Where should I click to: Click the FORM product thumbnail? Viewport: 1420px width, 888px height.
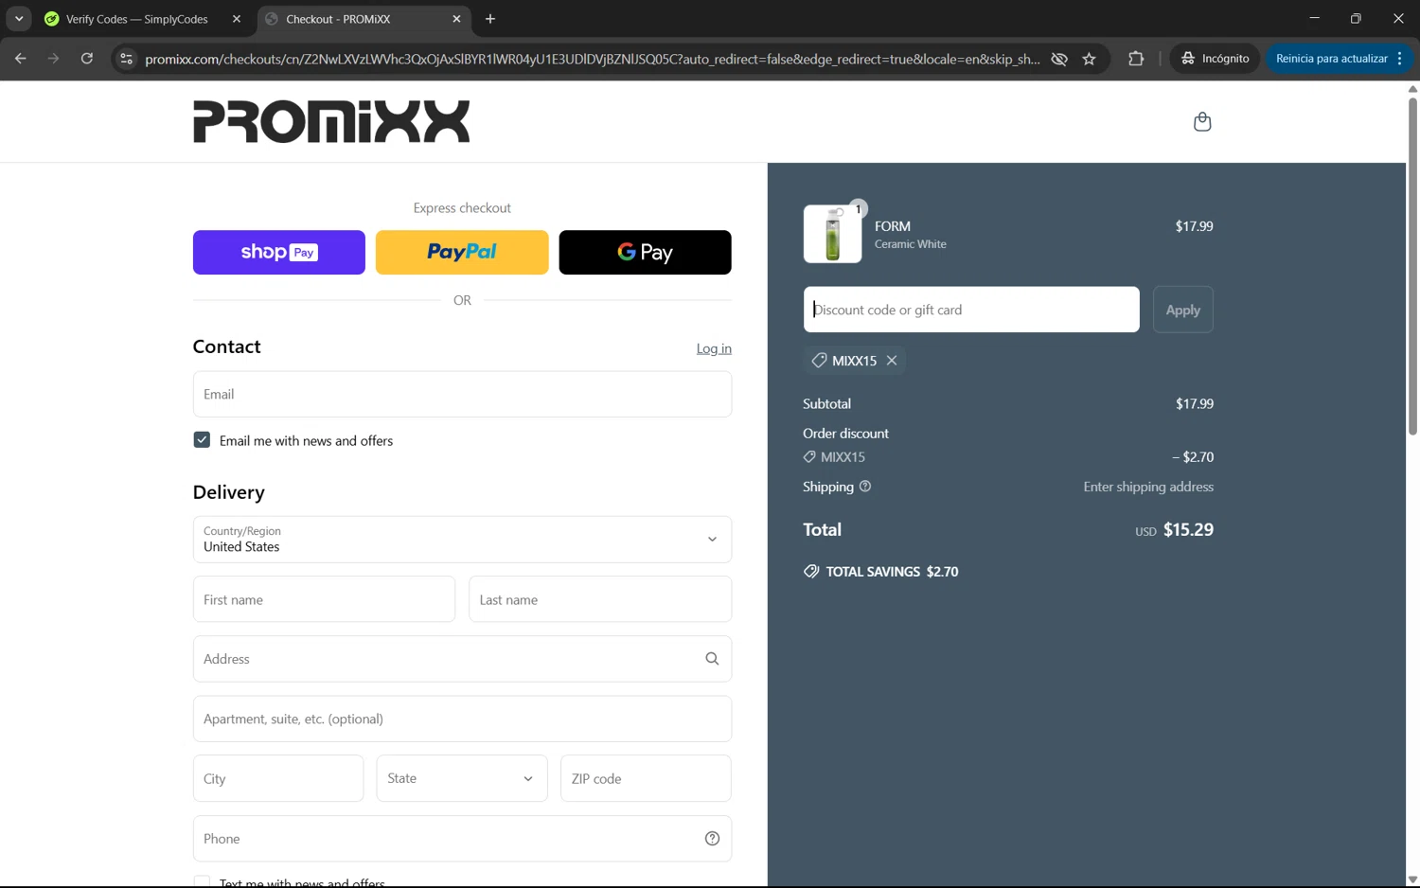coord(832,234)
